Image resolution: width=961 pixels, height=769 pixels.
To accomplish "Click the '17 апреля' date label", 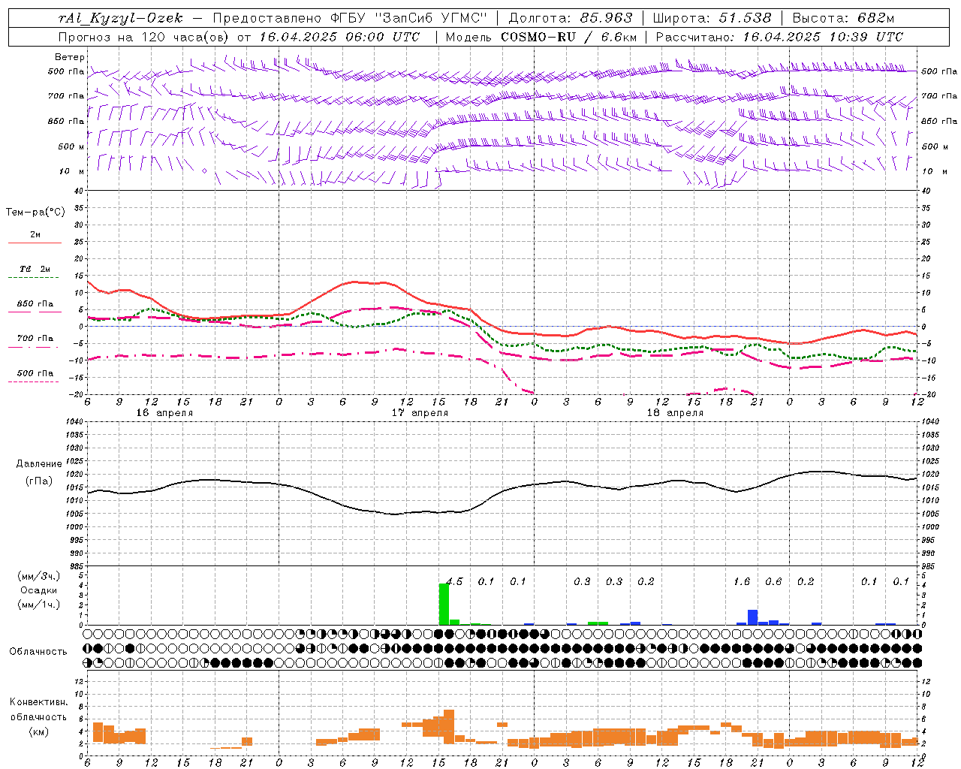I will click(420, 413).
